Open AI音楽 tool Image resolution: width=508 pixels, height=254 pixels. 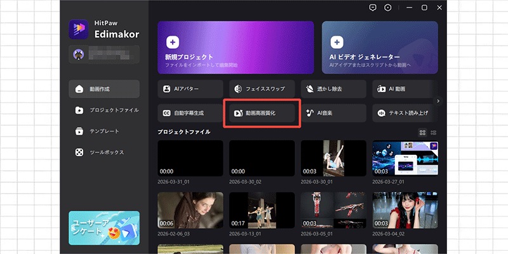point(334,113)
